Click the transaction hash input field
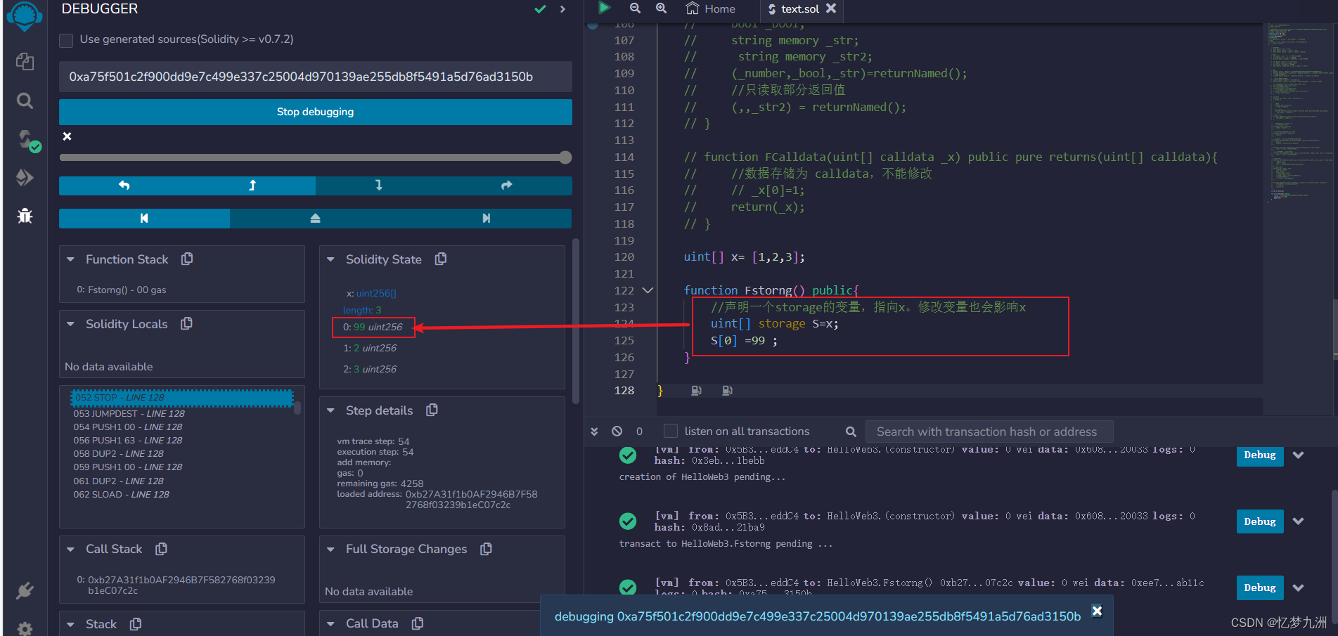 click(x=315, y=77)
